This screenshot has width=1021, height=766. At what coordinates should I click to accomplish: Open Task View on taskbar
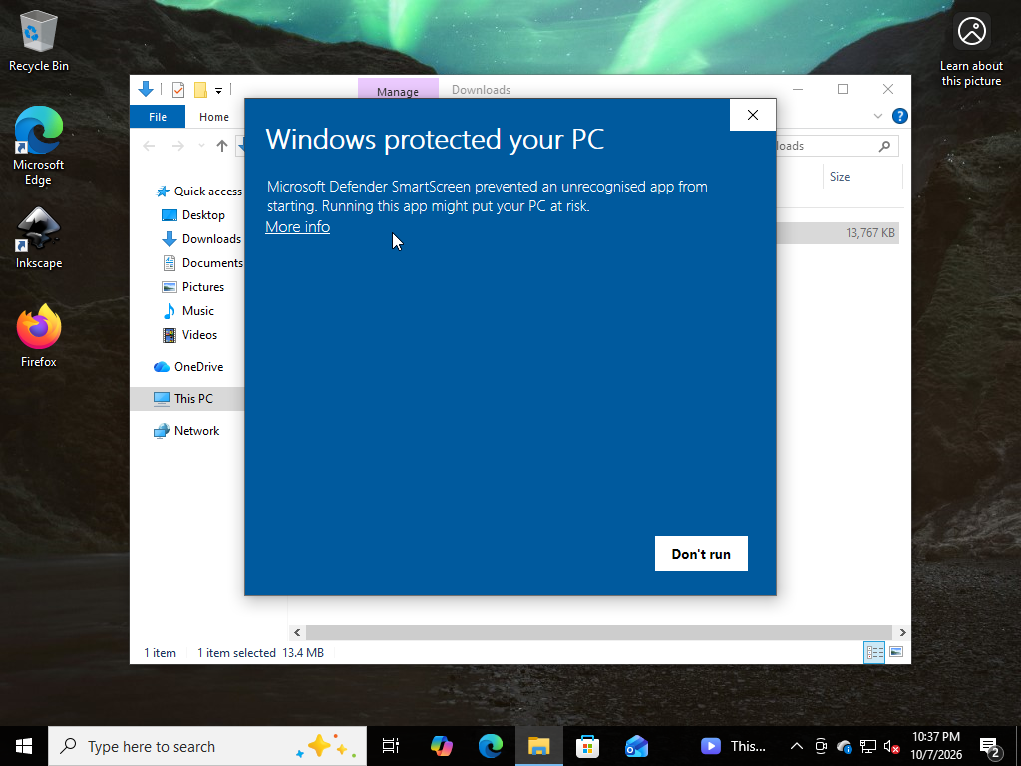(391, 746)
